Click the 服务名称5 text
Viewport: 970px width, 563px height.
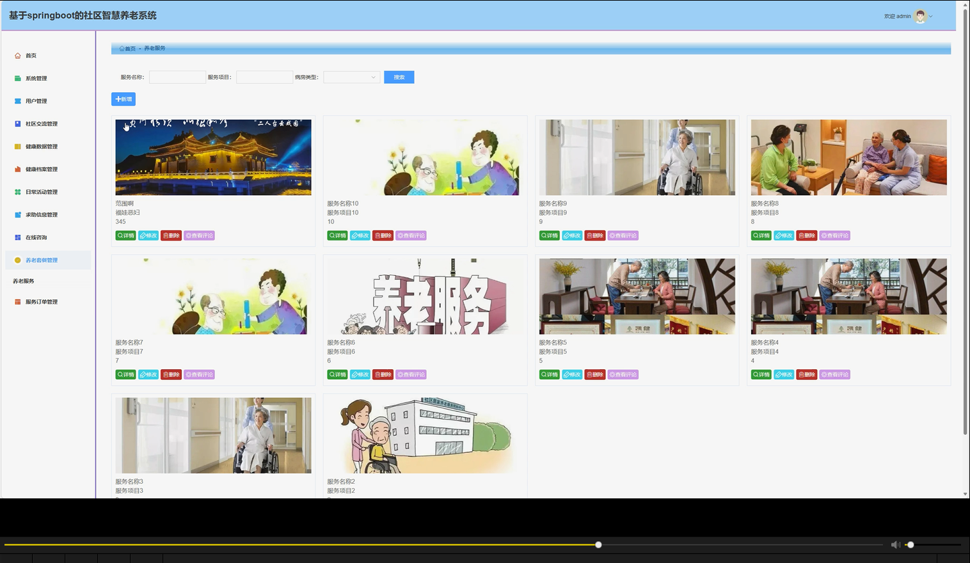553,343
